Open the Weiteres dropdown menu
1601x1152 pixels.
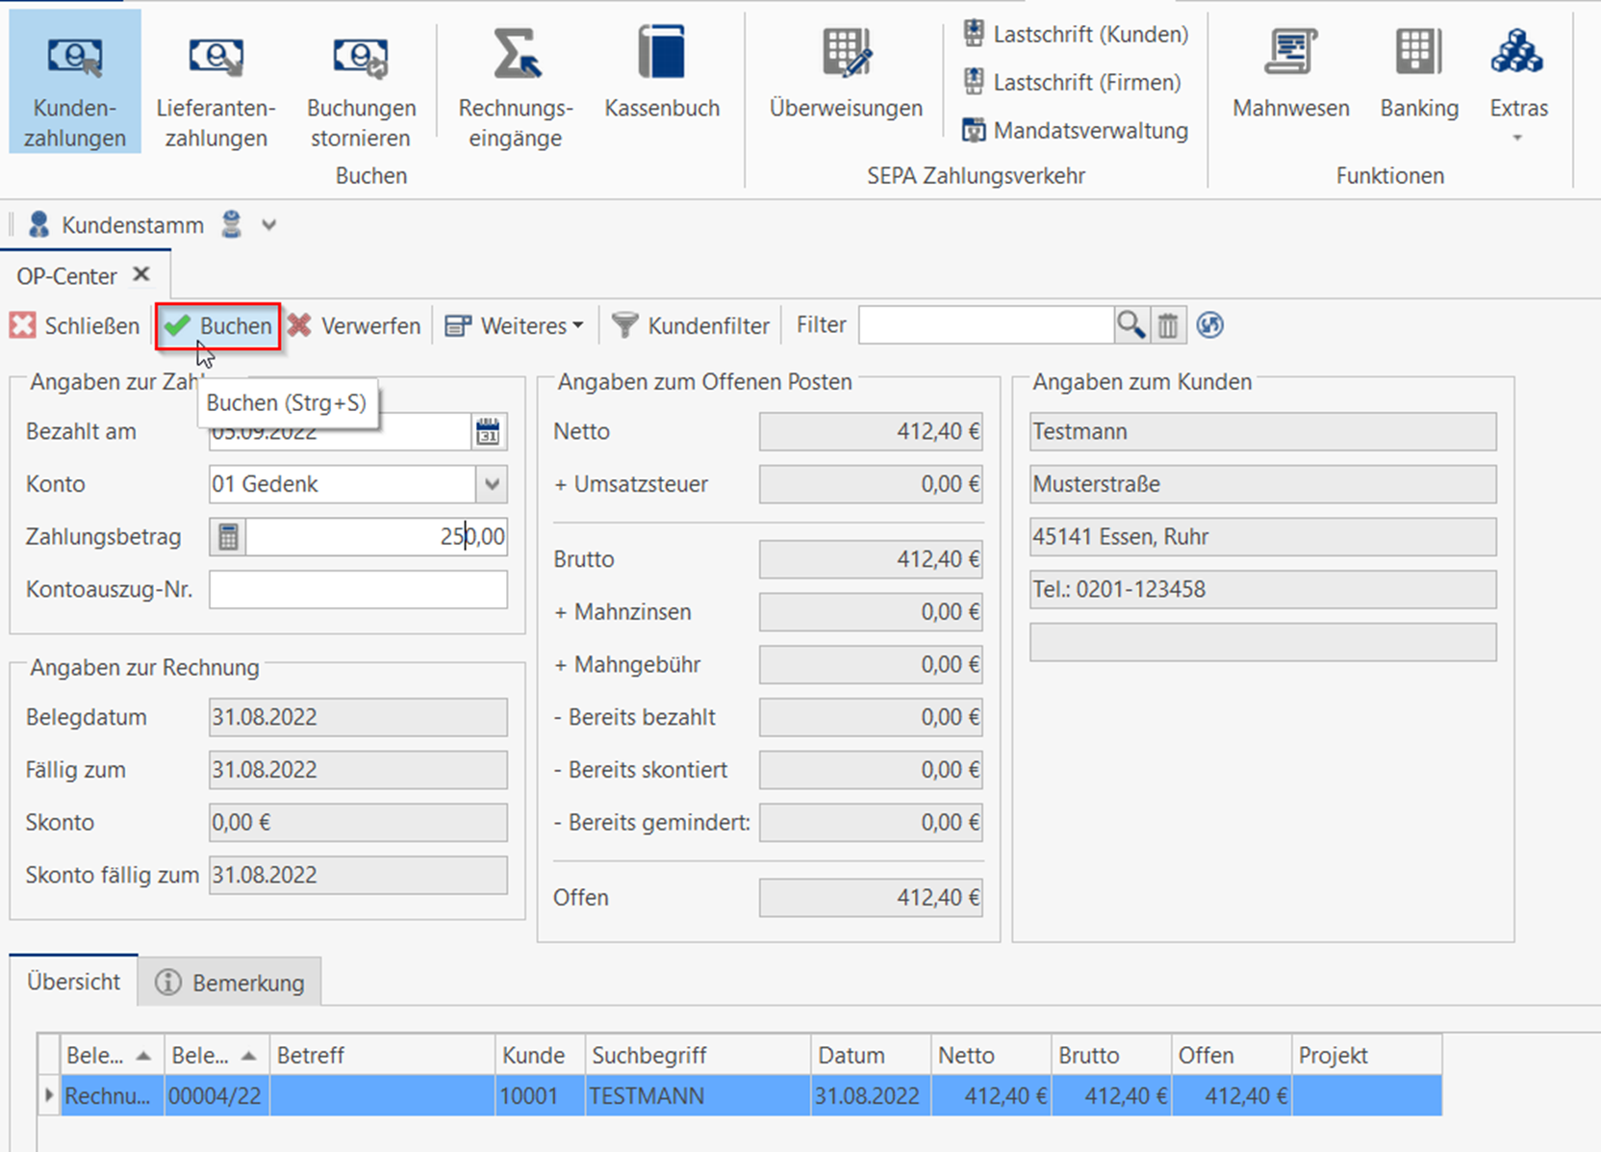515,326
